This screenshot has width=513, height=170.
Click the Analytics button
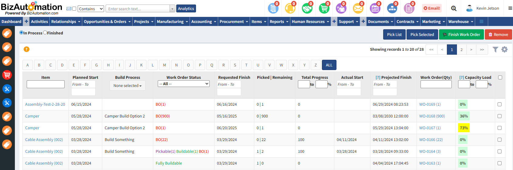coord(186,8)
